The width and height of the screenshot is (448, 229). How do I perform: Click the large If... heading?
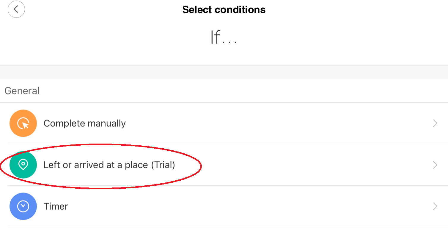click(x=224, y=38)
